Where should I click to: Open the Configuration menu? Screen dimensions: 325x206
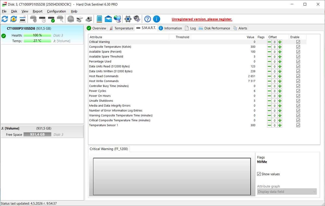(56, 11)
